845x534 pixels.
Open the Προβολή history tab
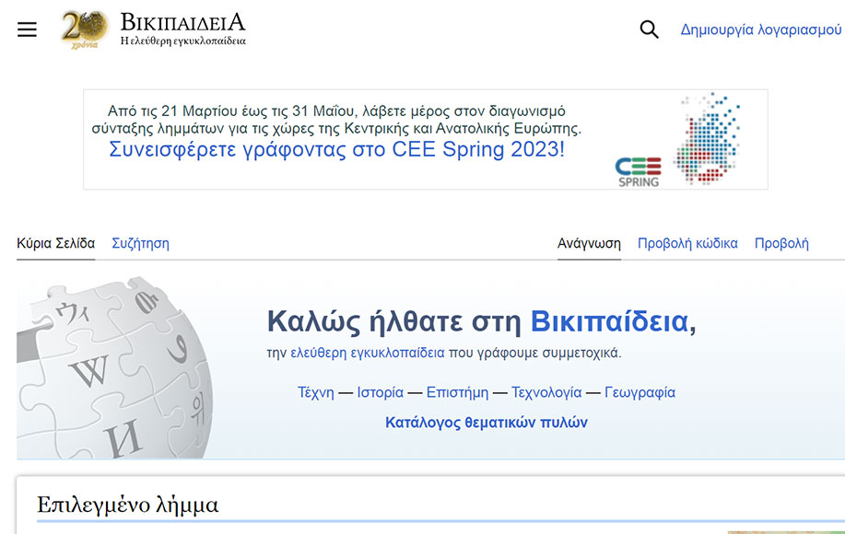tap(781, 243)
